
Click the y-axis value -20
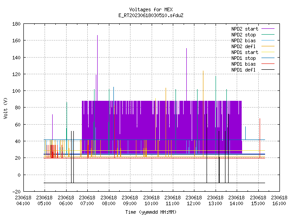coord(16,192)
